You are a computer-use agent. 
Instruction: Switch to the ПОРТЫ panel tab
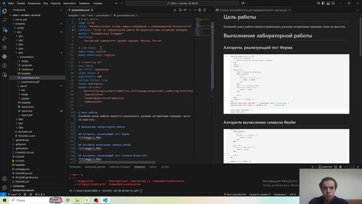click(x=153, y=167)
